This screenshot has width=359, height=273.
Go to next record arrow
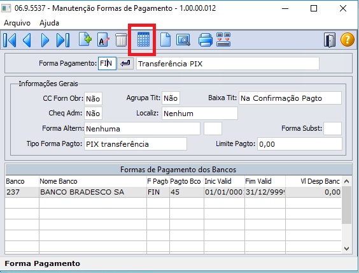click(45, 40)
